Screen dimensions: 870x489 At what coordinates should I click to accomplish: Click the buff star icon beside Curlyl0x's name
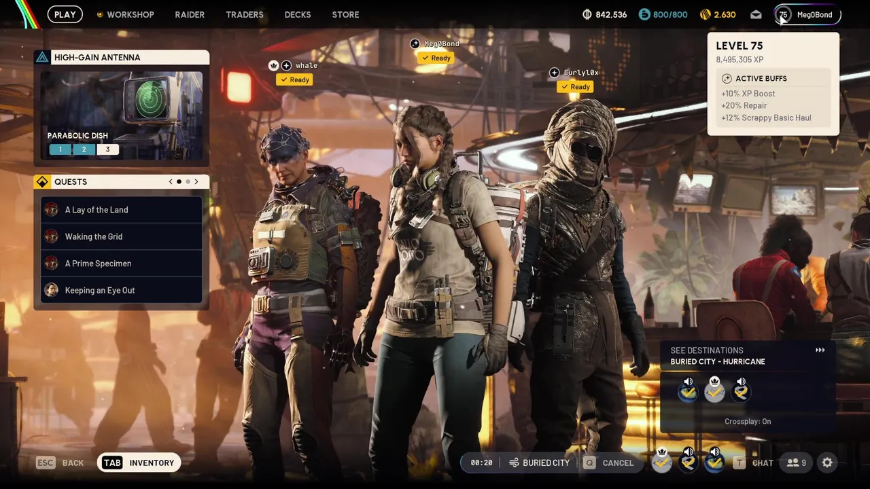pos(555,73)
